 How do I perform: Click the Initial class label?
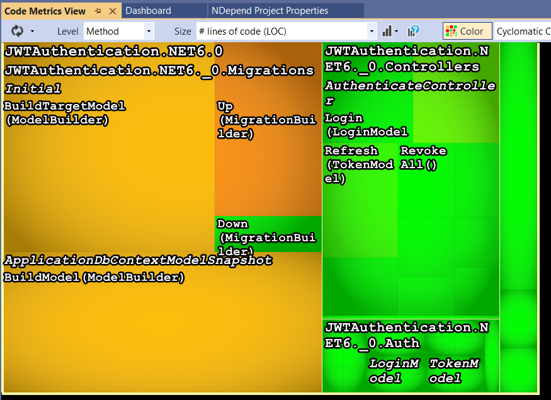pyautogui.click(x=33, y=88)
